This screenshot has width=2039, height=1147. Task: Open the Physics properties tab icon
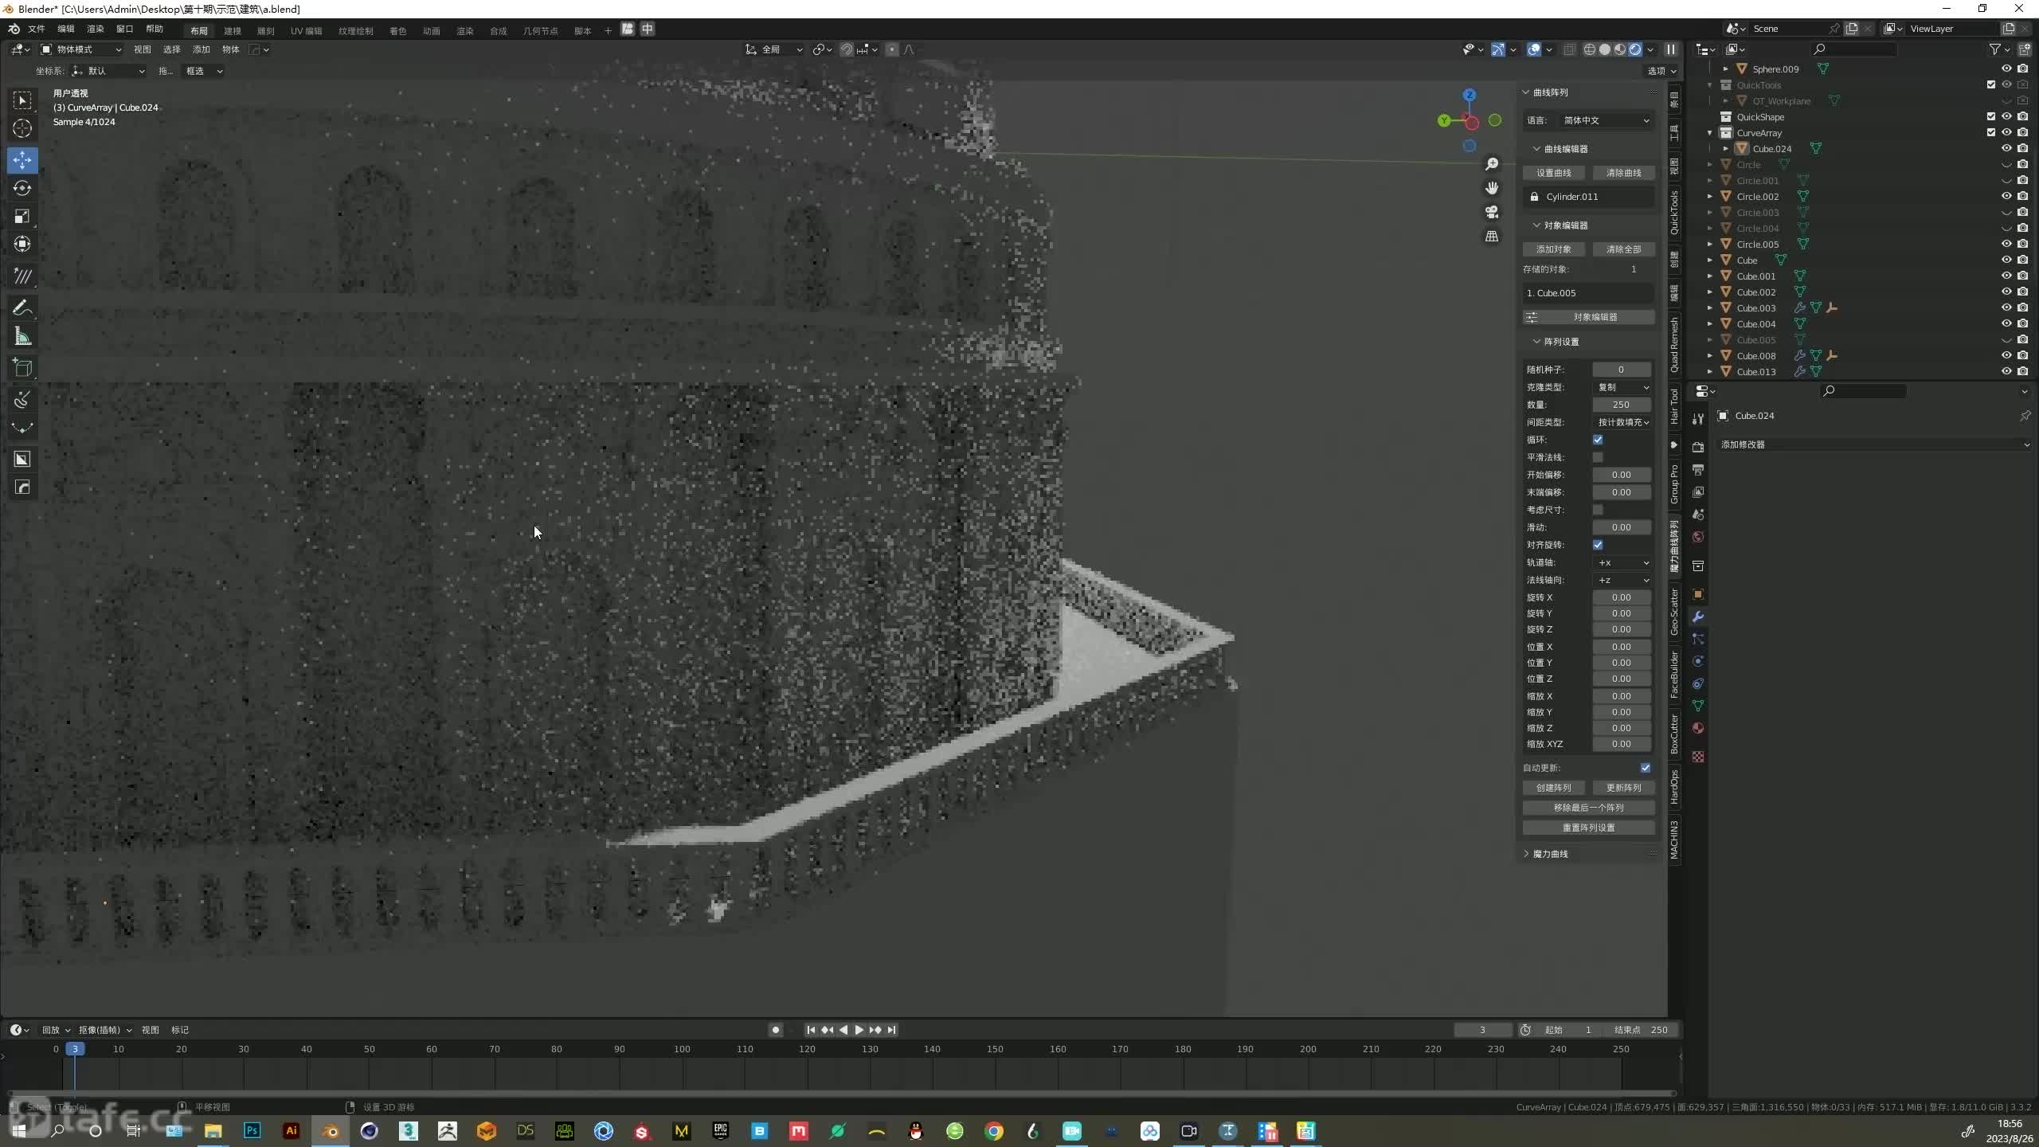(x=1698, y=661)
